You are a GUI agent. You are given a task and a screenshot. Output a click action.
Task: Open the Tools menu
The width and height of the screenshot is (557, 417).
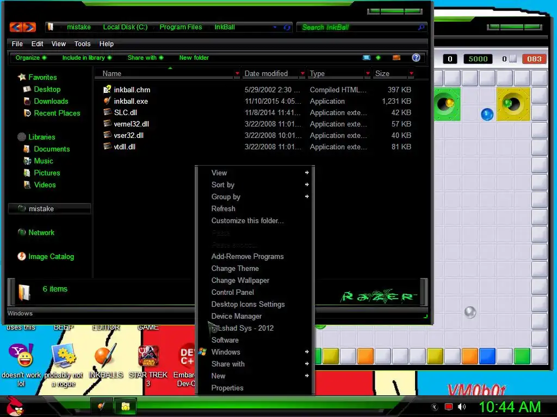click(82, 44)
